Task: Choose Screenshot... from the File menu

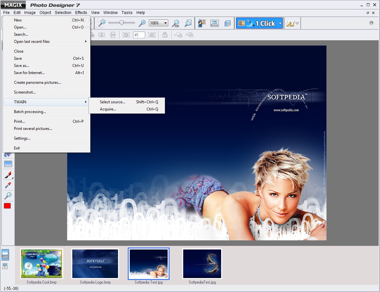Action: point(47,92)
